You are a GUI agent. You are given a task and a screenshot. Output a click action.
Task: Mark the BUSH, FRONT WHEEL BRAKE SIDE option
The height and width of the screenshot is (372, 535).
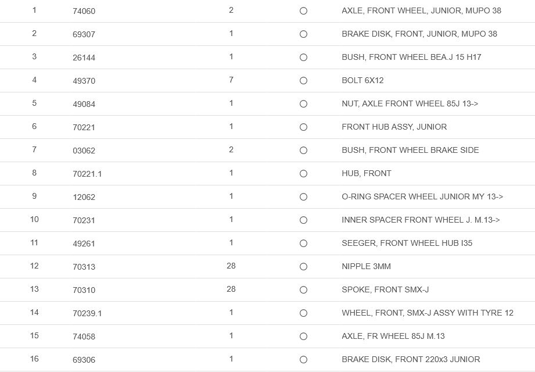coord(303,151)
